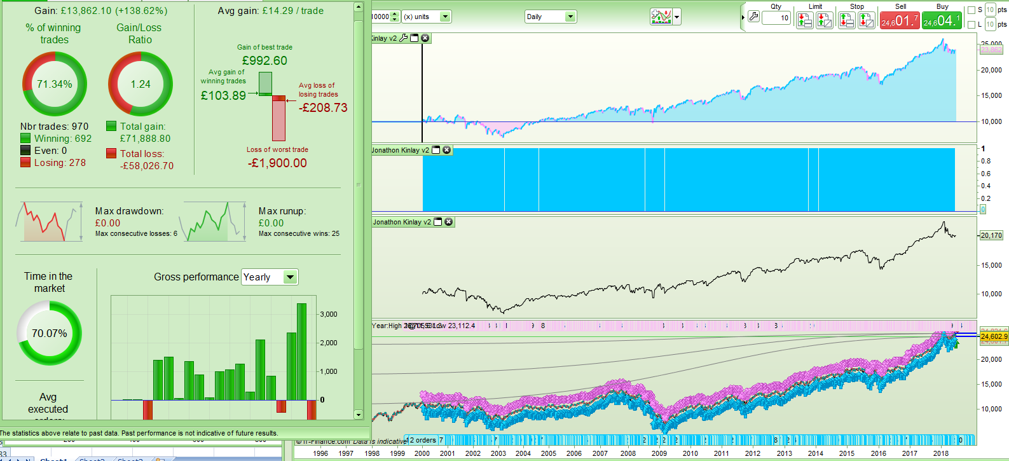Click the L points input field

pos(990,25)
